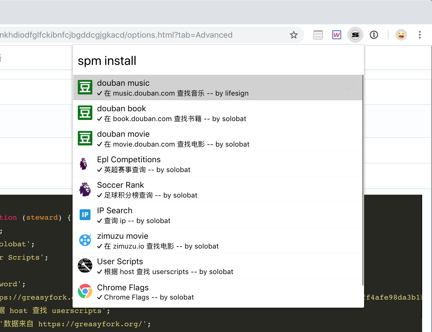
Task: Open the emoji profile avatar
Action: point(401,35)
